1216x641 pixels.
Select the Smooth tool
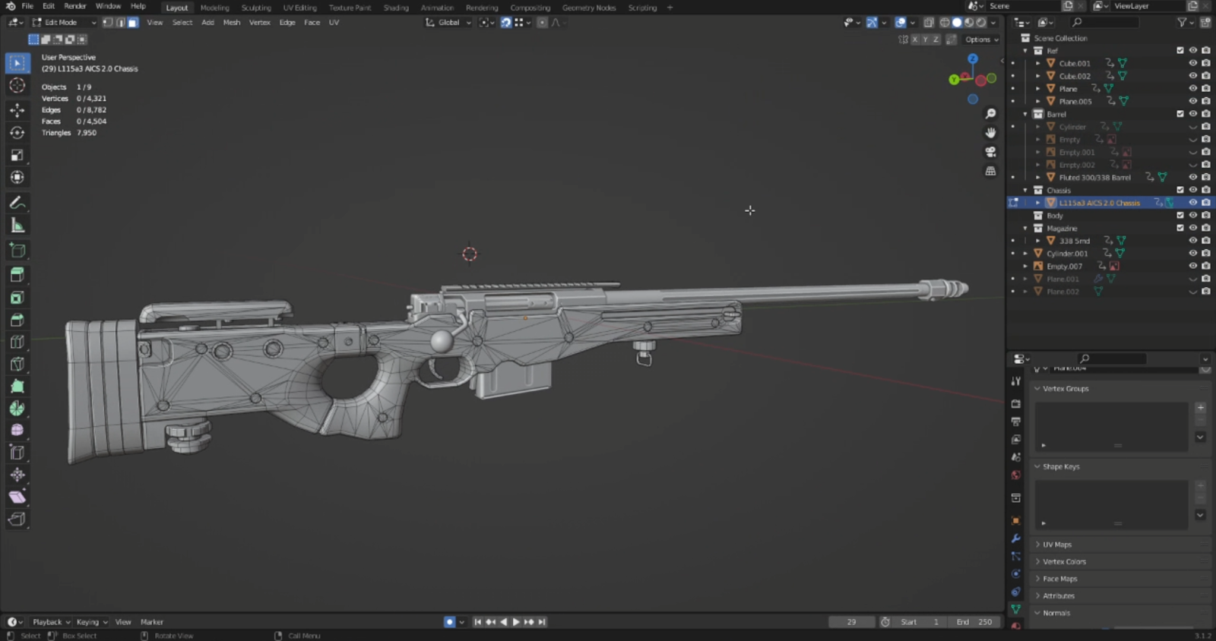17,430
